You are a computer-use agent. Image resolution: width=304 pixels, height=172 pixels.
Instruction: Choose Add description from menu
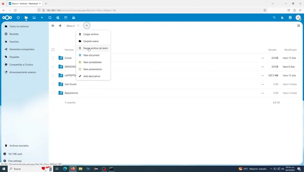tap(93, 76)
